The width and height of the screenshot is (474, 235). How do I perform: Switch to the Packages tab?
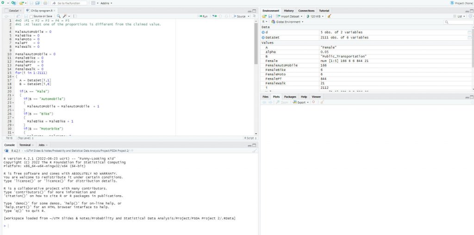click(x=290, y=97)
